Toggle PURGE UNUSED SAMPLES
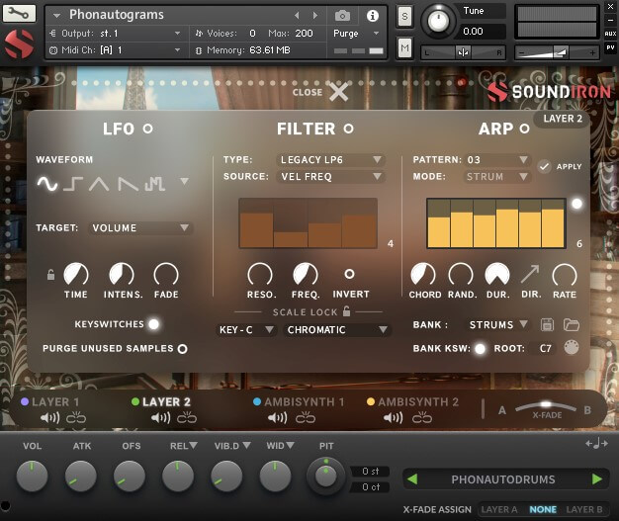 click(182, 349)
